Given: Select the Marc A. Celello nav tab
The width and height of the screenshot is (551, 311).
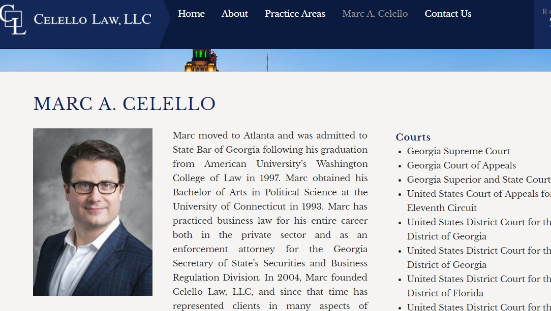Looking at the screenshot, I should (375, 14).
